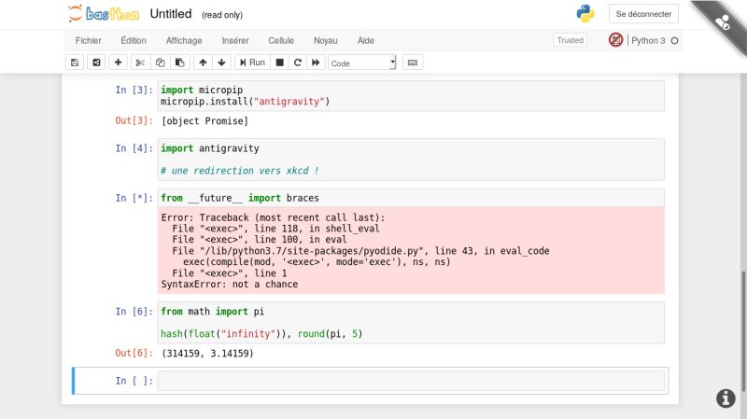Open the Noyau menu
This screenshot has height=419, width=747.
pos(325,40)
